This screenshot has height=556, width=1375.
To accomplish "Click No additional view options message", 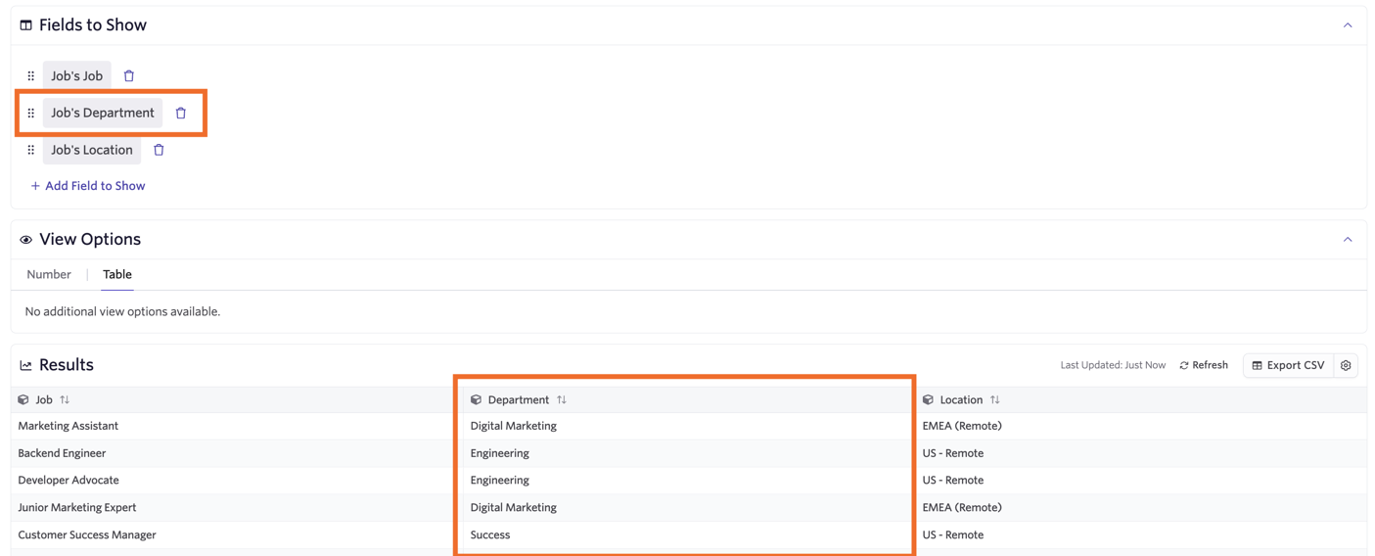I will (x=122, y=311).
